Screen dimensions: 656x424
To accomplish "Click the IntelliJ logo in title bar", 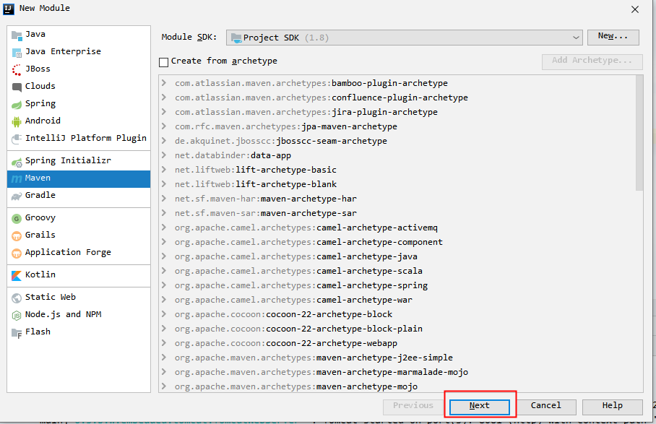I will click(9, 9).
